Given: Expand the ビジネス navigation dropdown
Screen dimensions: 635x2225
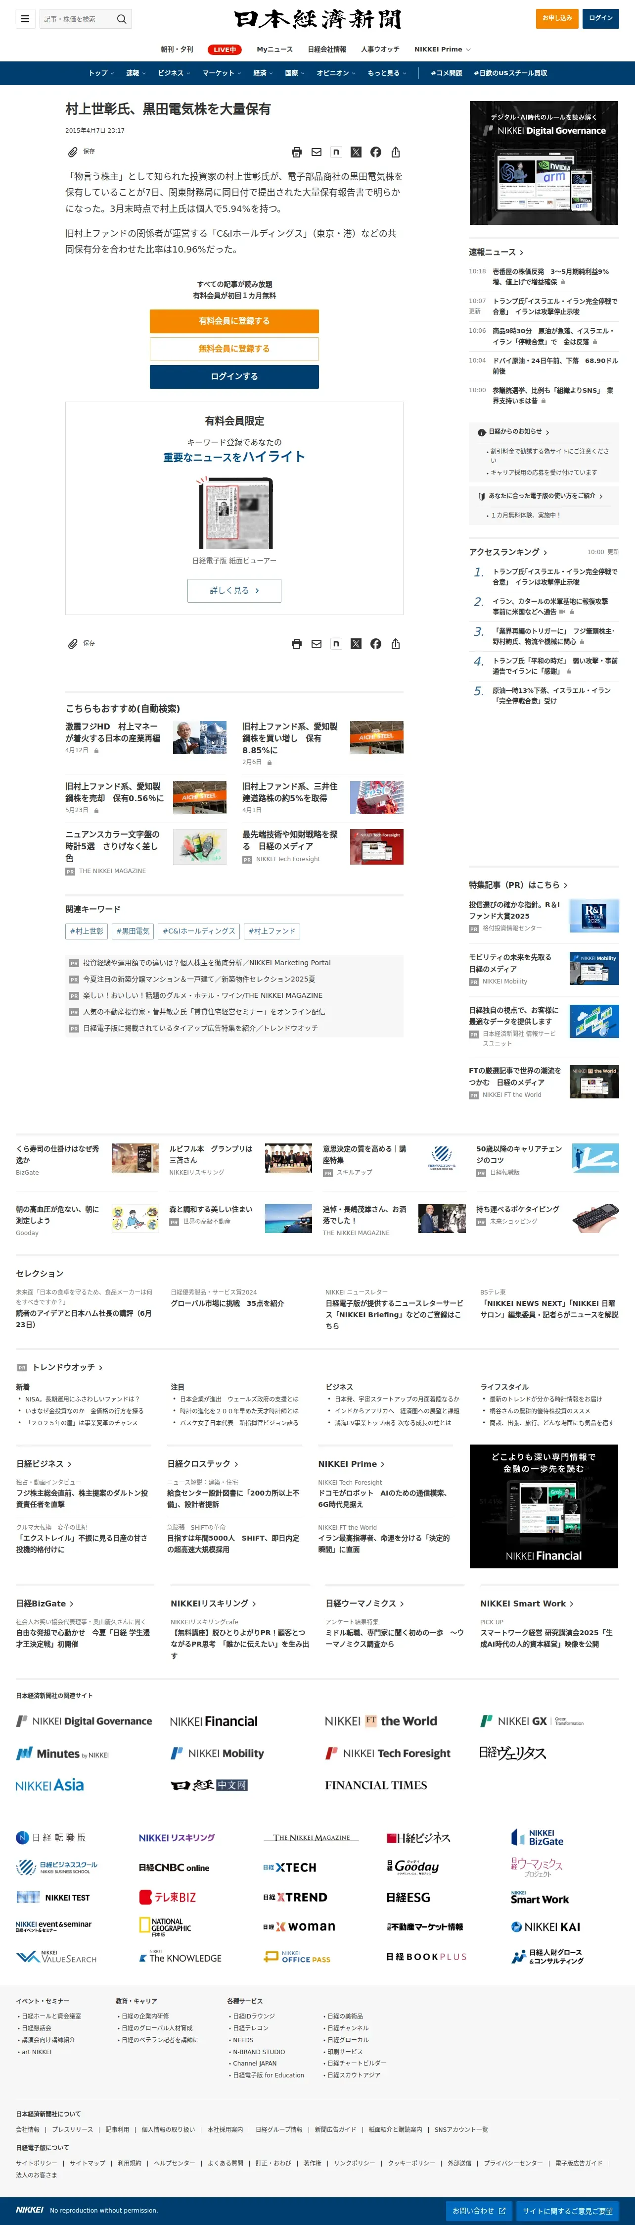Looking at the screenshot, I should tap(174, 73).
